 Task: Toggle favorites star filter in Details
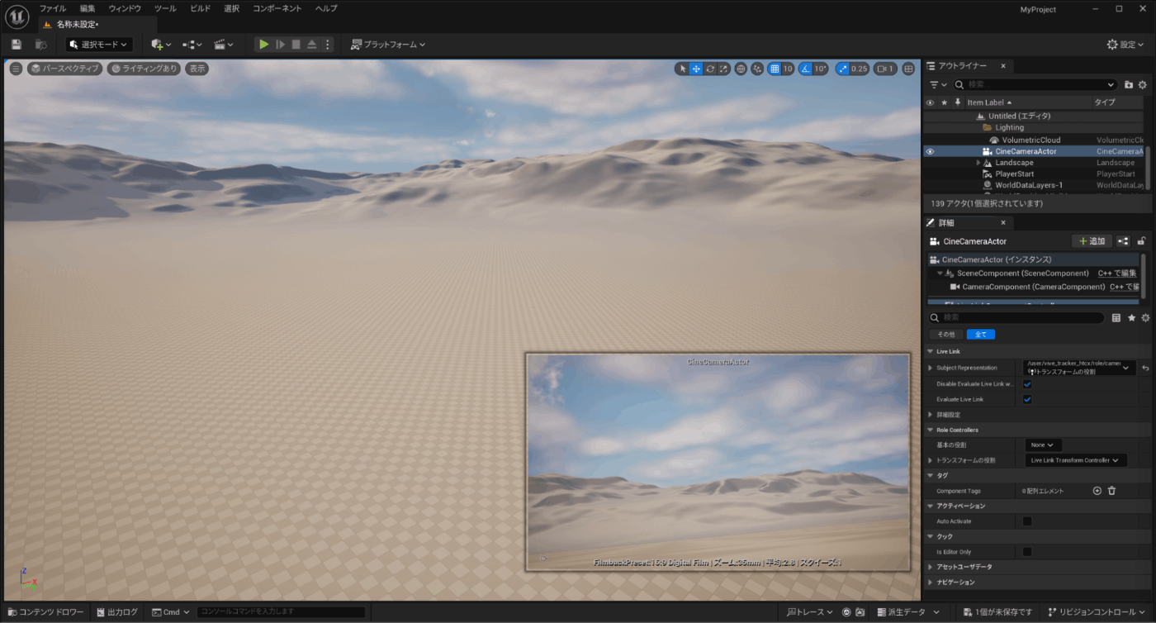pyautogui.click(x=1131, y=318)
